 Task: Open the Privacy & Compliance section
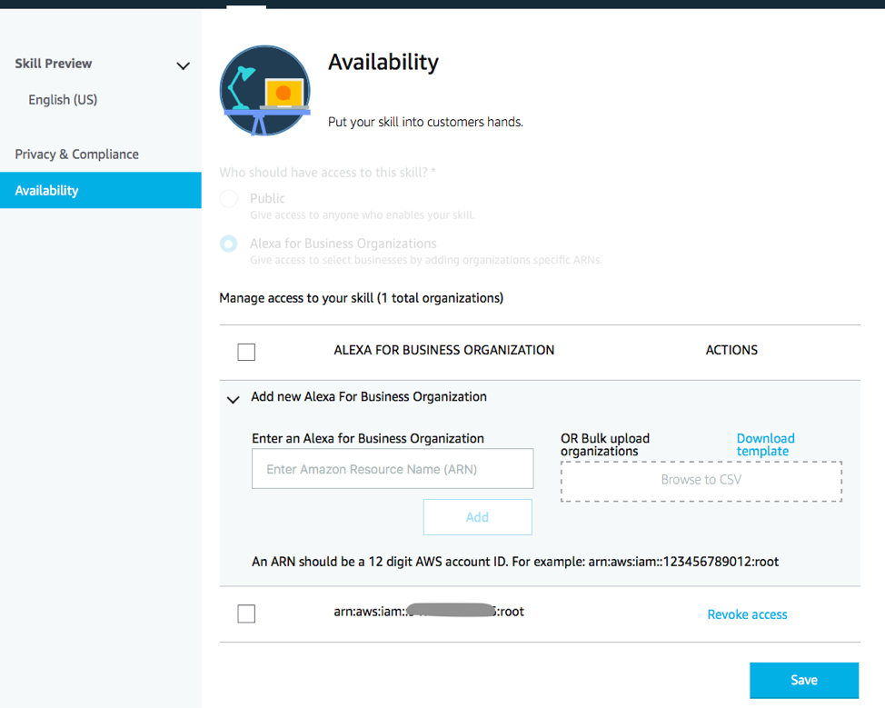(76, 155)
